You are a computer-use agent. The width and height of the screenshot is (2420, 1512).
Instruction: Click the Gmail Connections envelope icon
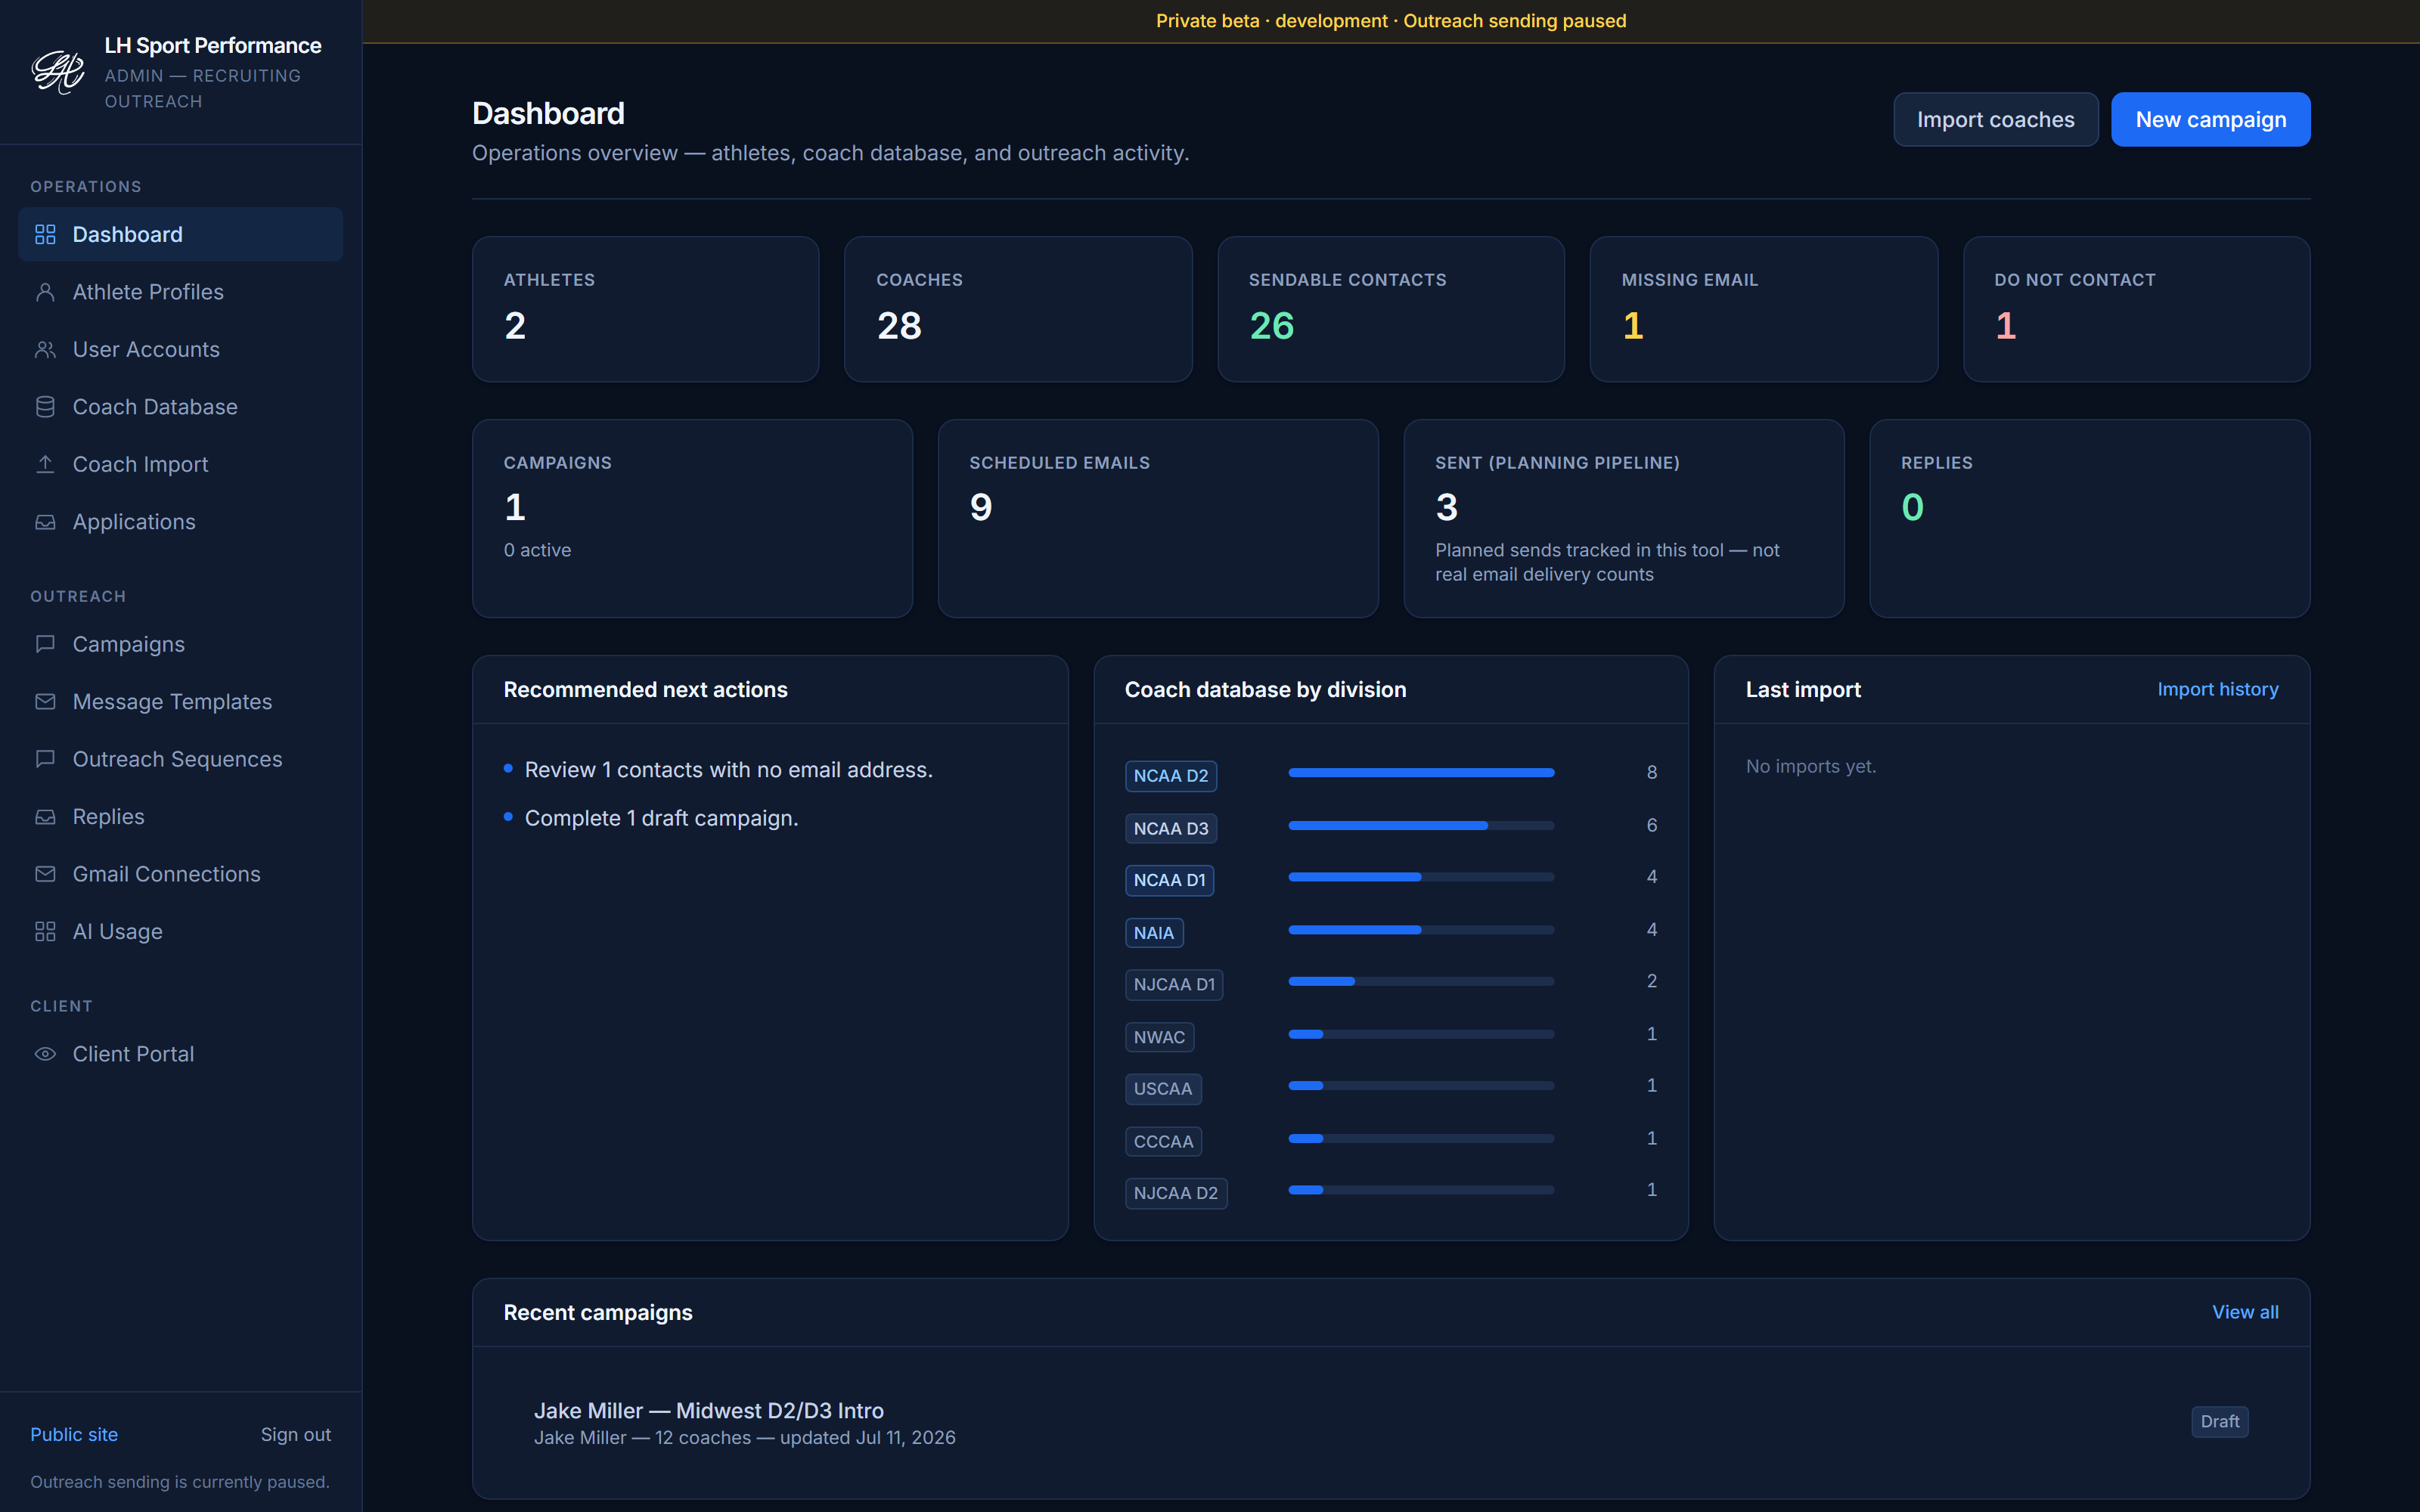click(x=45, y=874)
